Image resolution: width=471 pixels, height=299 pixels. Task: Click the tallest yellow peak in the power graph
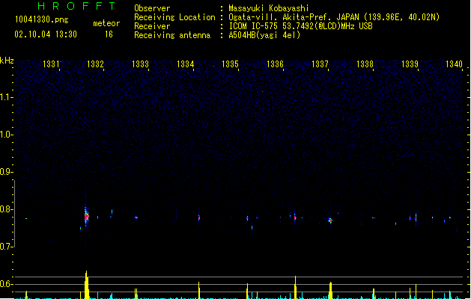pos(87,284)
